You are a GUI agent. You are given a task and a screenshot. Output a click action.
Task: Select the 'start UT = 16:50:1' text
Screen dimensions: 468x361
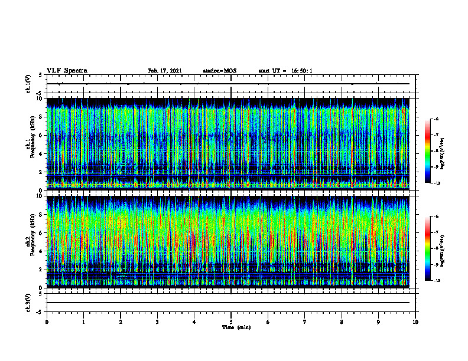(285, 71)
